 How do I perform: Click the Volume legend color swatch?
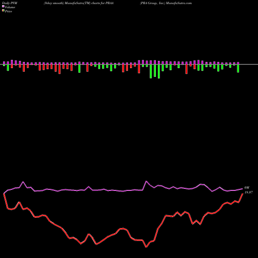3,7
